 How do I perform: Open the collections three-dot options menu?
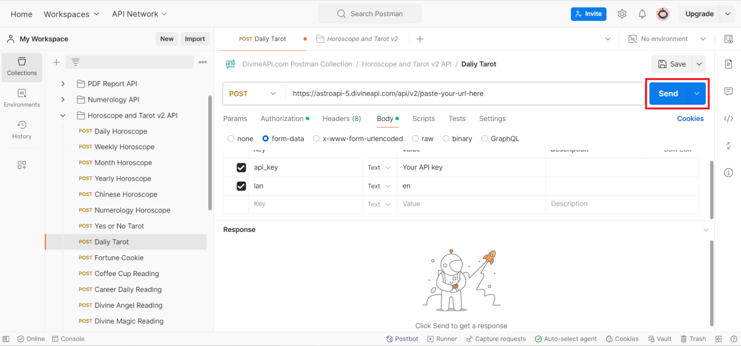tap(203, 62)
